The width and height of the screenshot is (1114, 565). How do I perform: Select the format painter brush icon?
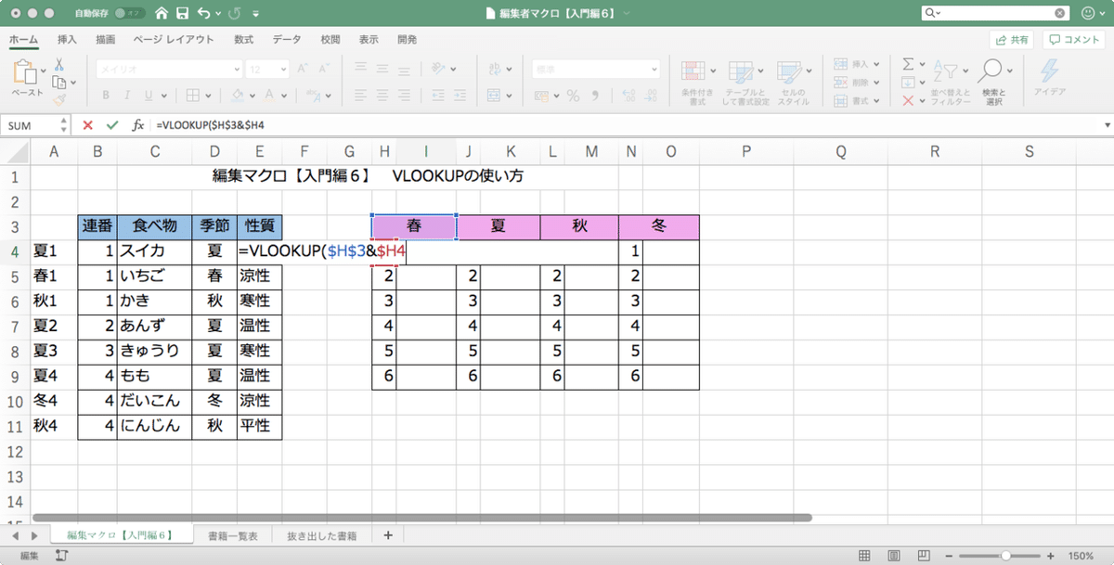[59, 98]
